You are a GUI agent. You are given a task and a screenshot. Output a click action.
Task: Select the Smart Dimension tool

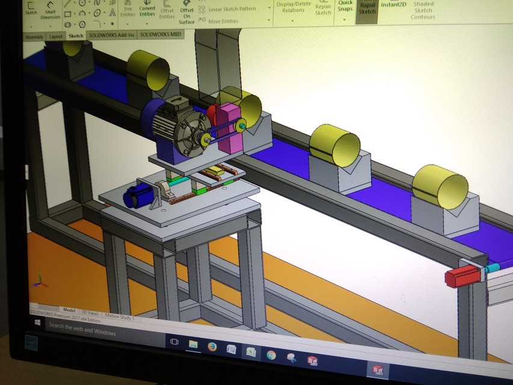(x=50, y=11)
